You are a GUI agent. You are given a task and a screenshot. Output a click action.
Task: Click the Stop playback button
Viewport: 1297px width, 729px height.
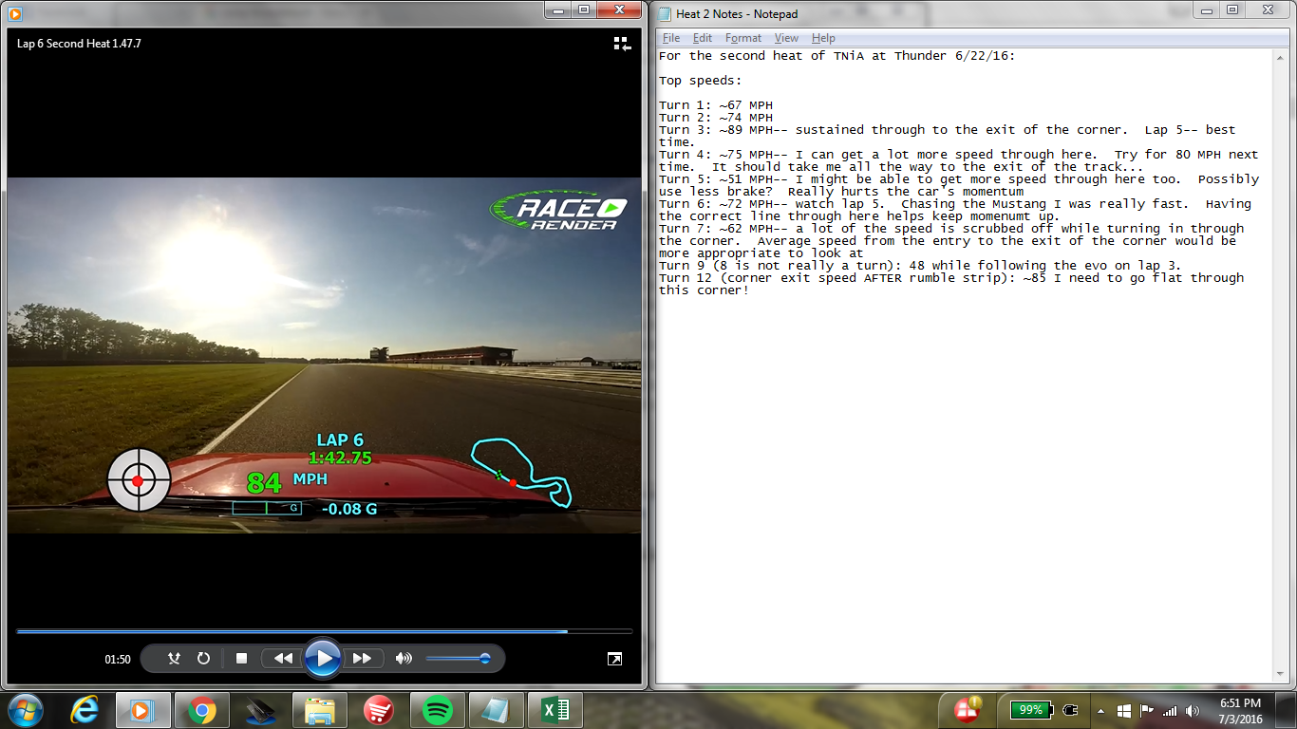[x=241, y=658]
